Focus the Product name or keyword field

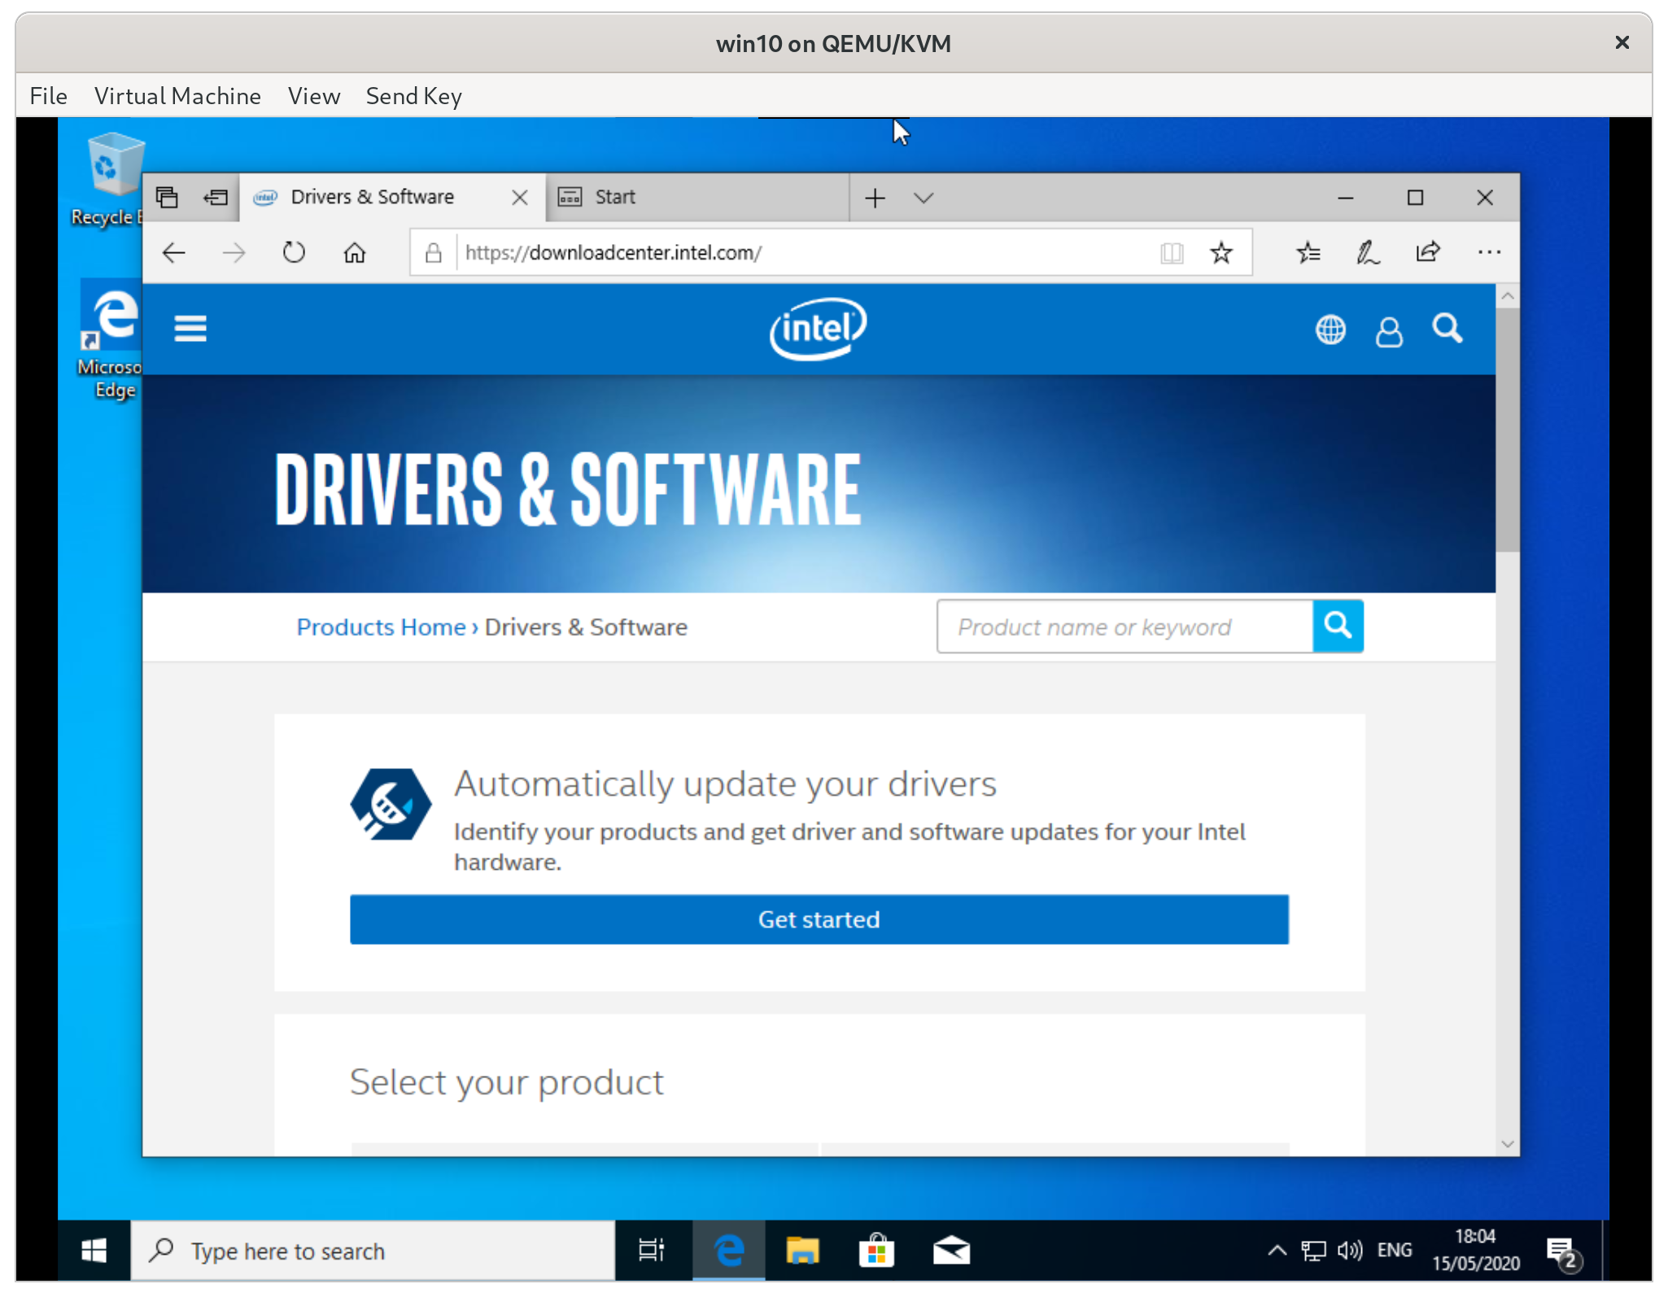(1124, 627)
